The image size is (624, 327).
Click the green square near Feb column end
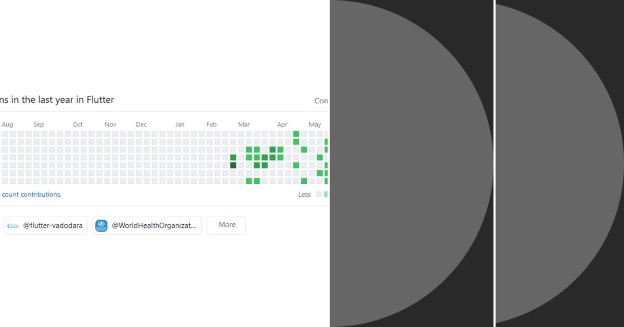point(233,157)
